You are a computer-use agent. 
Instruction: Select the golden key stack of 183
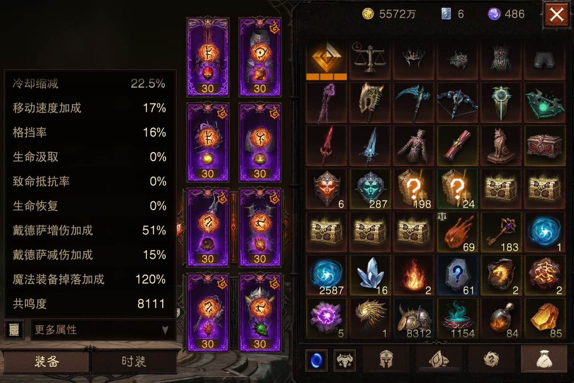501,233
